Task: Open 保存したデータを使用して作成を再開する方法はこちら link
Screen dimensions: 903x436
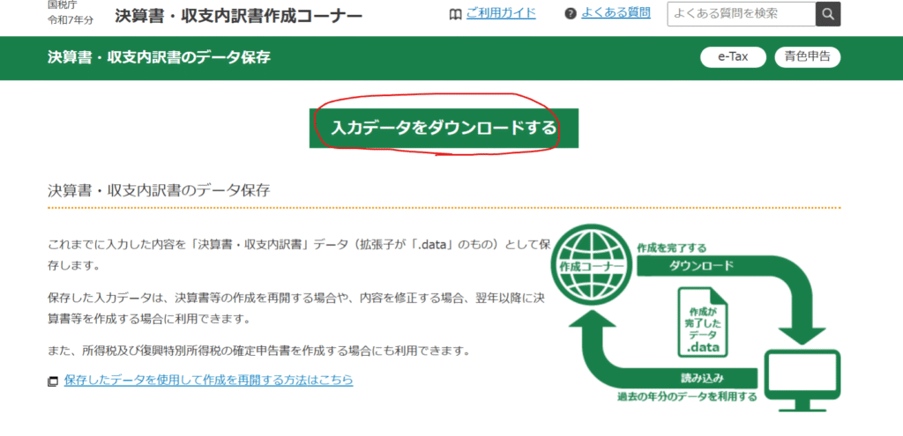Action: [x=208, y=381]
